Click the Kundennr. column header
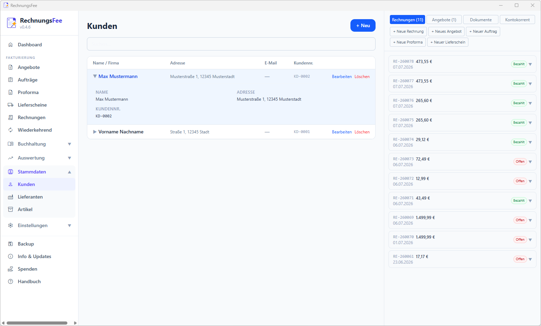541x326 pixels. coord(303,63)
